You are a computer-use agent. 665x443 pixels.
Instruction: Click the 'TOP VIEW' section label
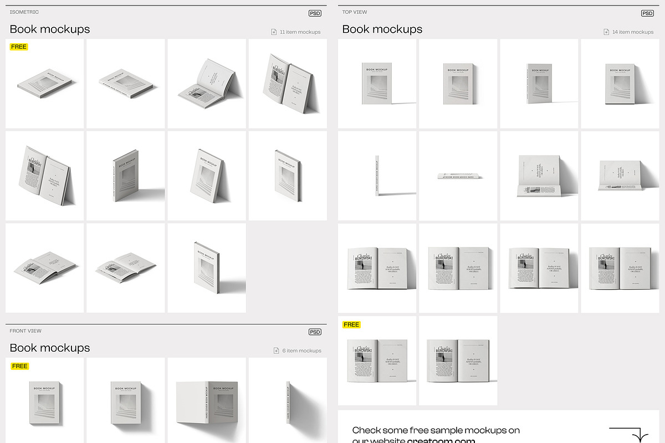tap(355, 12)
